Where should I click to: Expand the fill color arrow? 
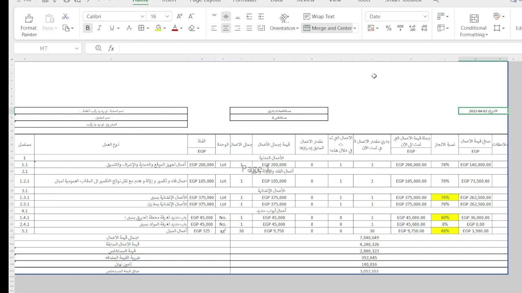(x=164, y=28)
